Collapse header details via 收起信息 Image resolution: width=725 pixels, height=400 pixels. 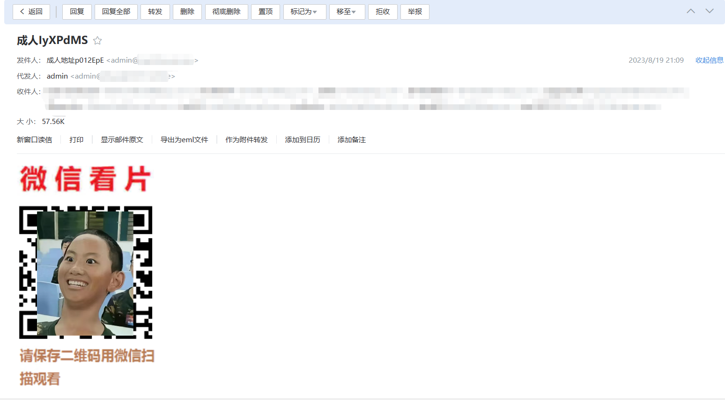pyautogui.click(x=710, y=60)
